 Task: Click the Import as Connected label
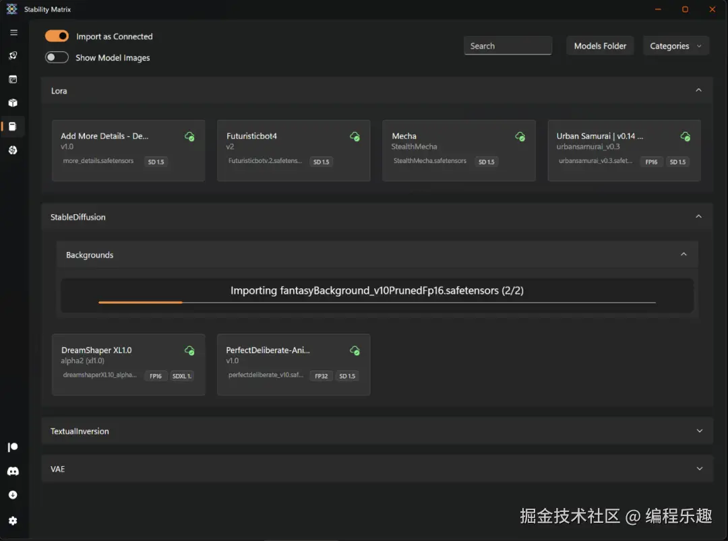(x=114, y=36)
